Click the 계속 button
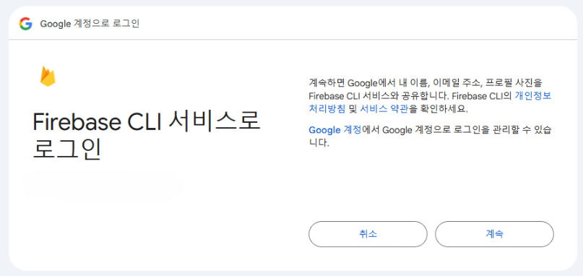Image resolution: width=583 pixels, height=276 pixels. (494, 234)
